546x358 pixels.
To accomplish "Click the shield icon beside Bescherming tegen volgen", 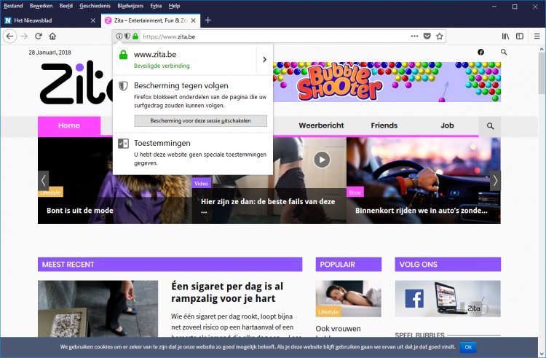I will [123, 86].
